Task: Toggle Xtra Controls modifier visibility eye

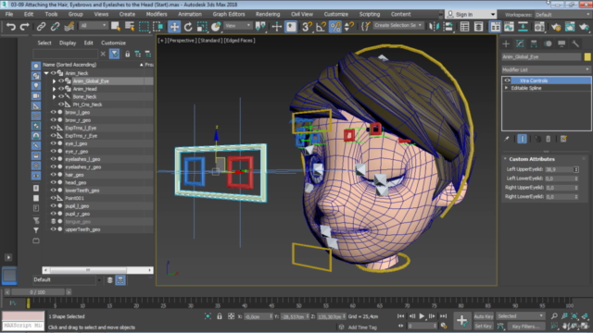Action: 507,80
